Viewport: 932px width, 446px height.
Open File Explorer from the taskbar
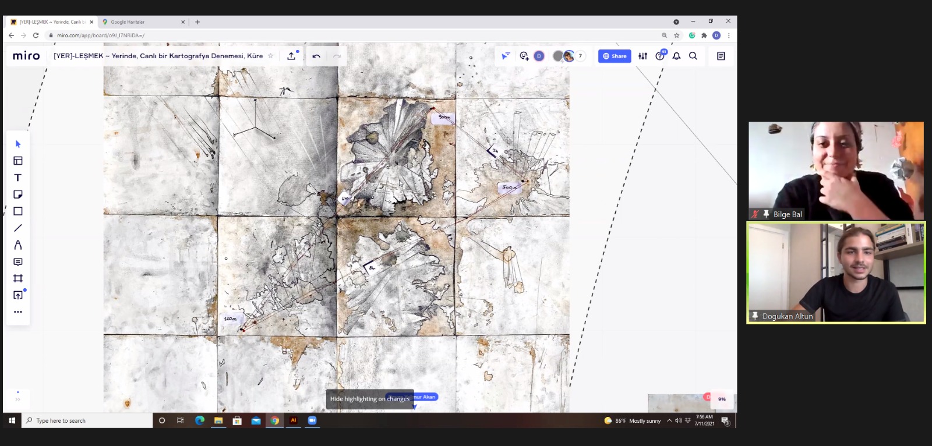[x=218, y=420]
